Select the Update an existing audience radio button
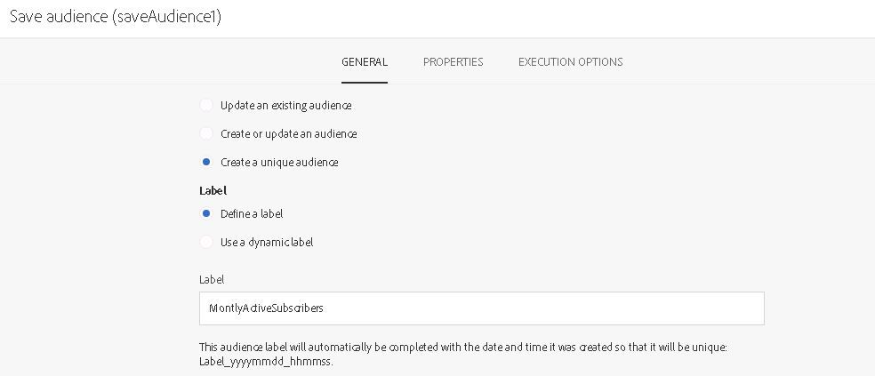 (x=206, y=106)
